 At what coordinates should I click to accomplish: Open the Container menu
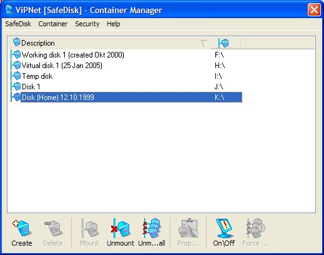[53, 24]
